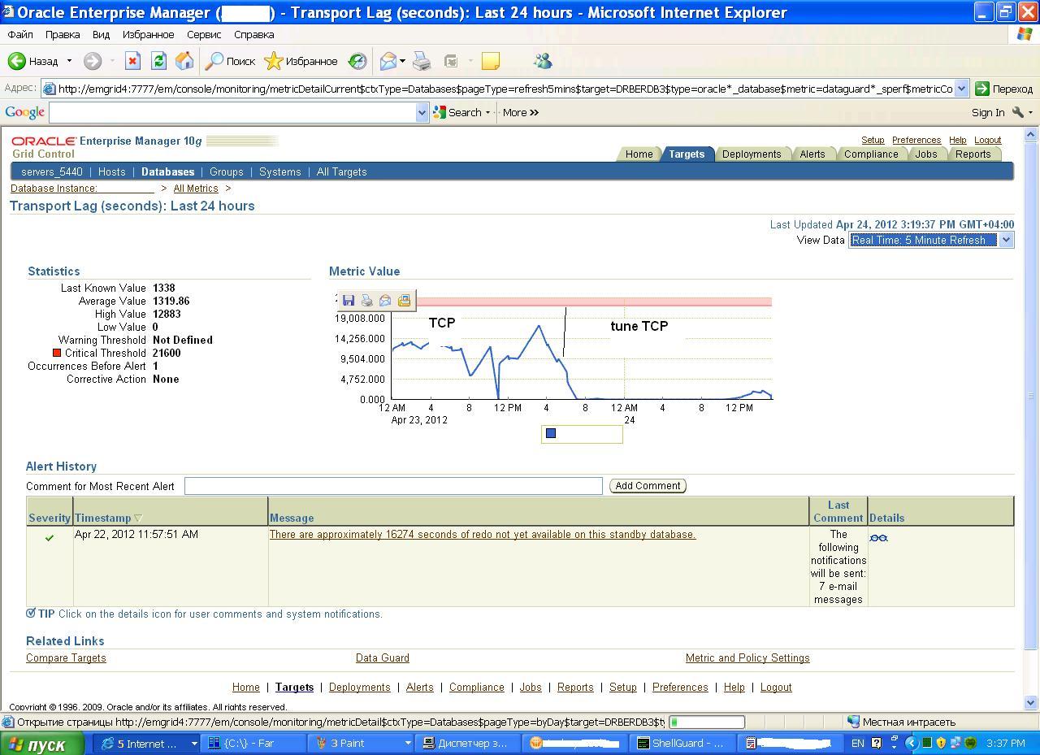Open the browser home page icon

(184, 61)
